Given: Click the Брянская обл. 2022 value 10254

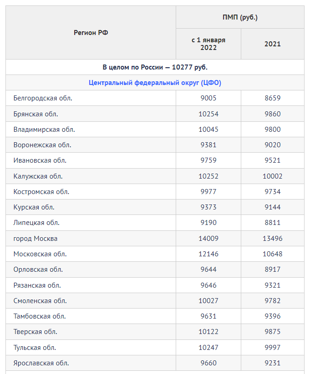Looking at the screenshot, I should point(208,114).
